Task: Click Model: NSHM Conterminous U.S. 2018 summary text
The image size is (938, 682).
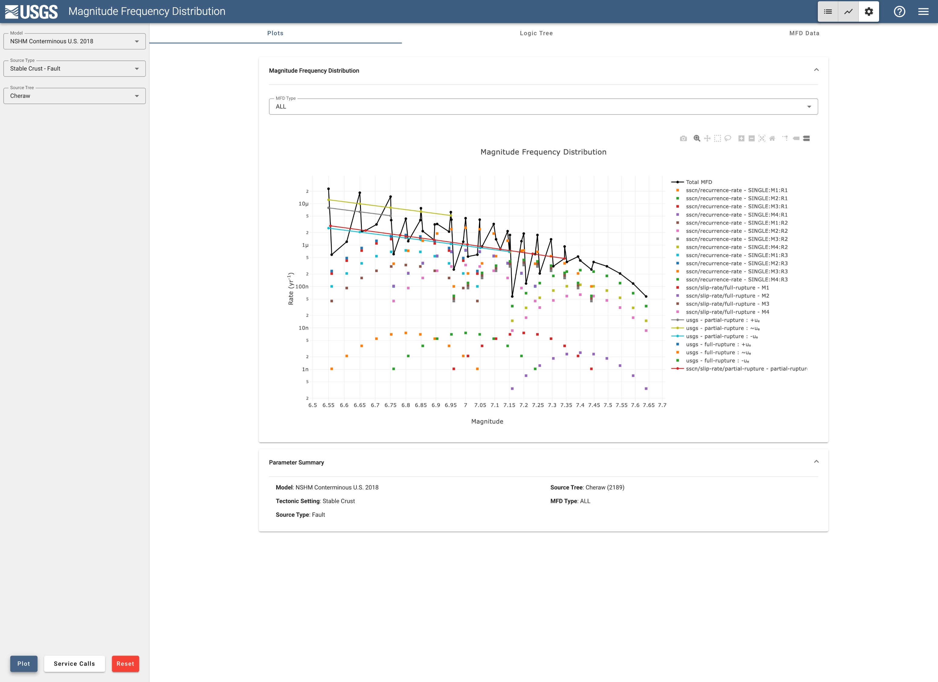Action: [x=327, y=487]
